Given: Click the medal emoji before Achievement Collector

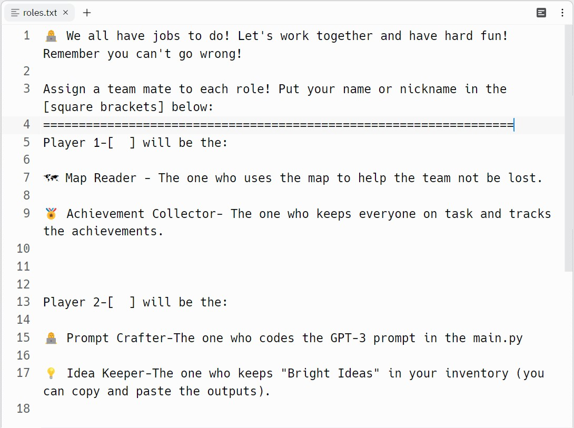Looking at the screenshot, I should pyautogui.click(x=51, y=213).
